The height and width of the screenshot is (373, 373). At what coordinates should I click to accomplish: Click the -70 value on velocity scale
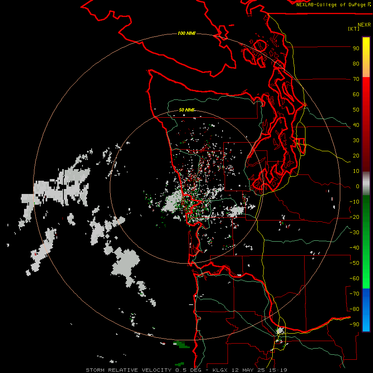[x=354, y=294]
